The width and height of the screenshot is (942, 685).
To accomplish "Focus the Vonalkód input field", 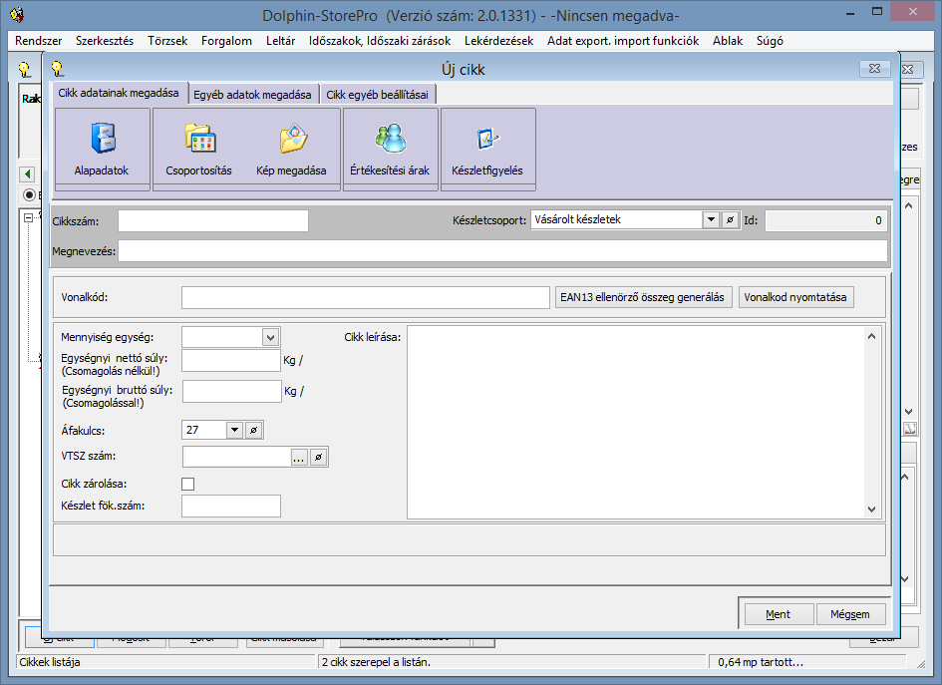I will coord(366,297).
